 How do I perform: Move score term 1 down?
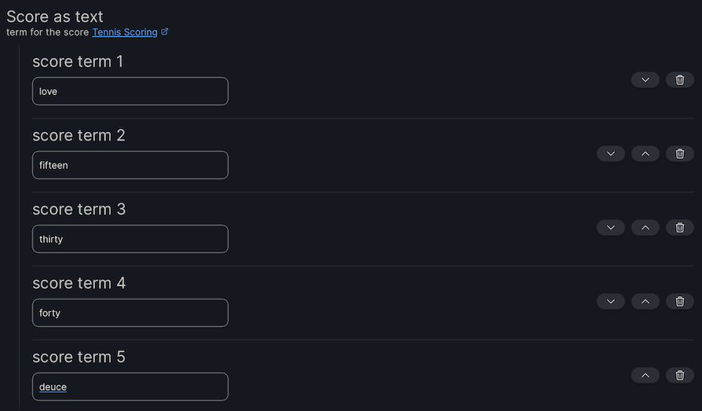[x=645, y=79]
